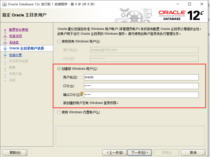Click the empty message area at the bottom
Image resolution: width=210 pixels, height=157 pixels.
tap(130, 136)
